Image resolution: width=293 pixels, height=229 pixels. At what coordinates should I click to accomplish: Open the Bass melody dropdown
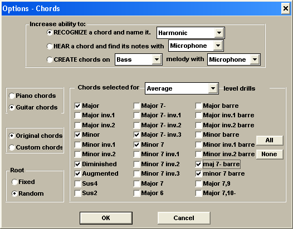pyautogui.click(x=139, y=59)
